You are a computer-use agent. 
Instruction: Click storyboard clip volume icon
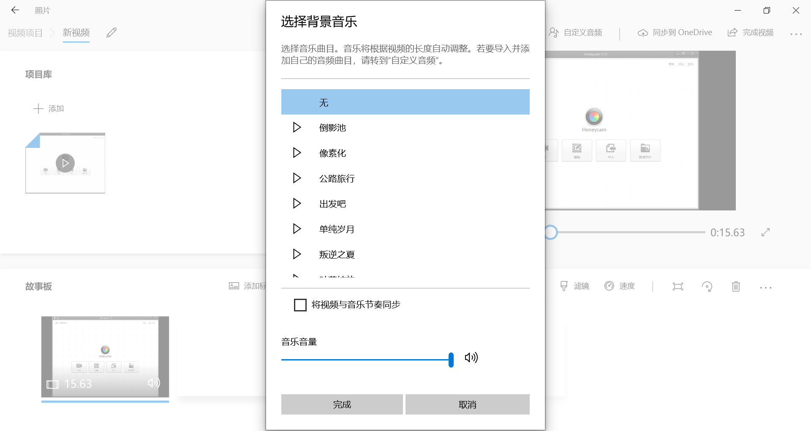point(154,383)
